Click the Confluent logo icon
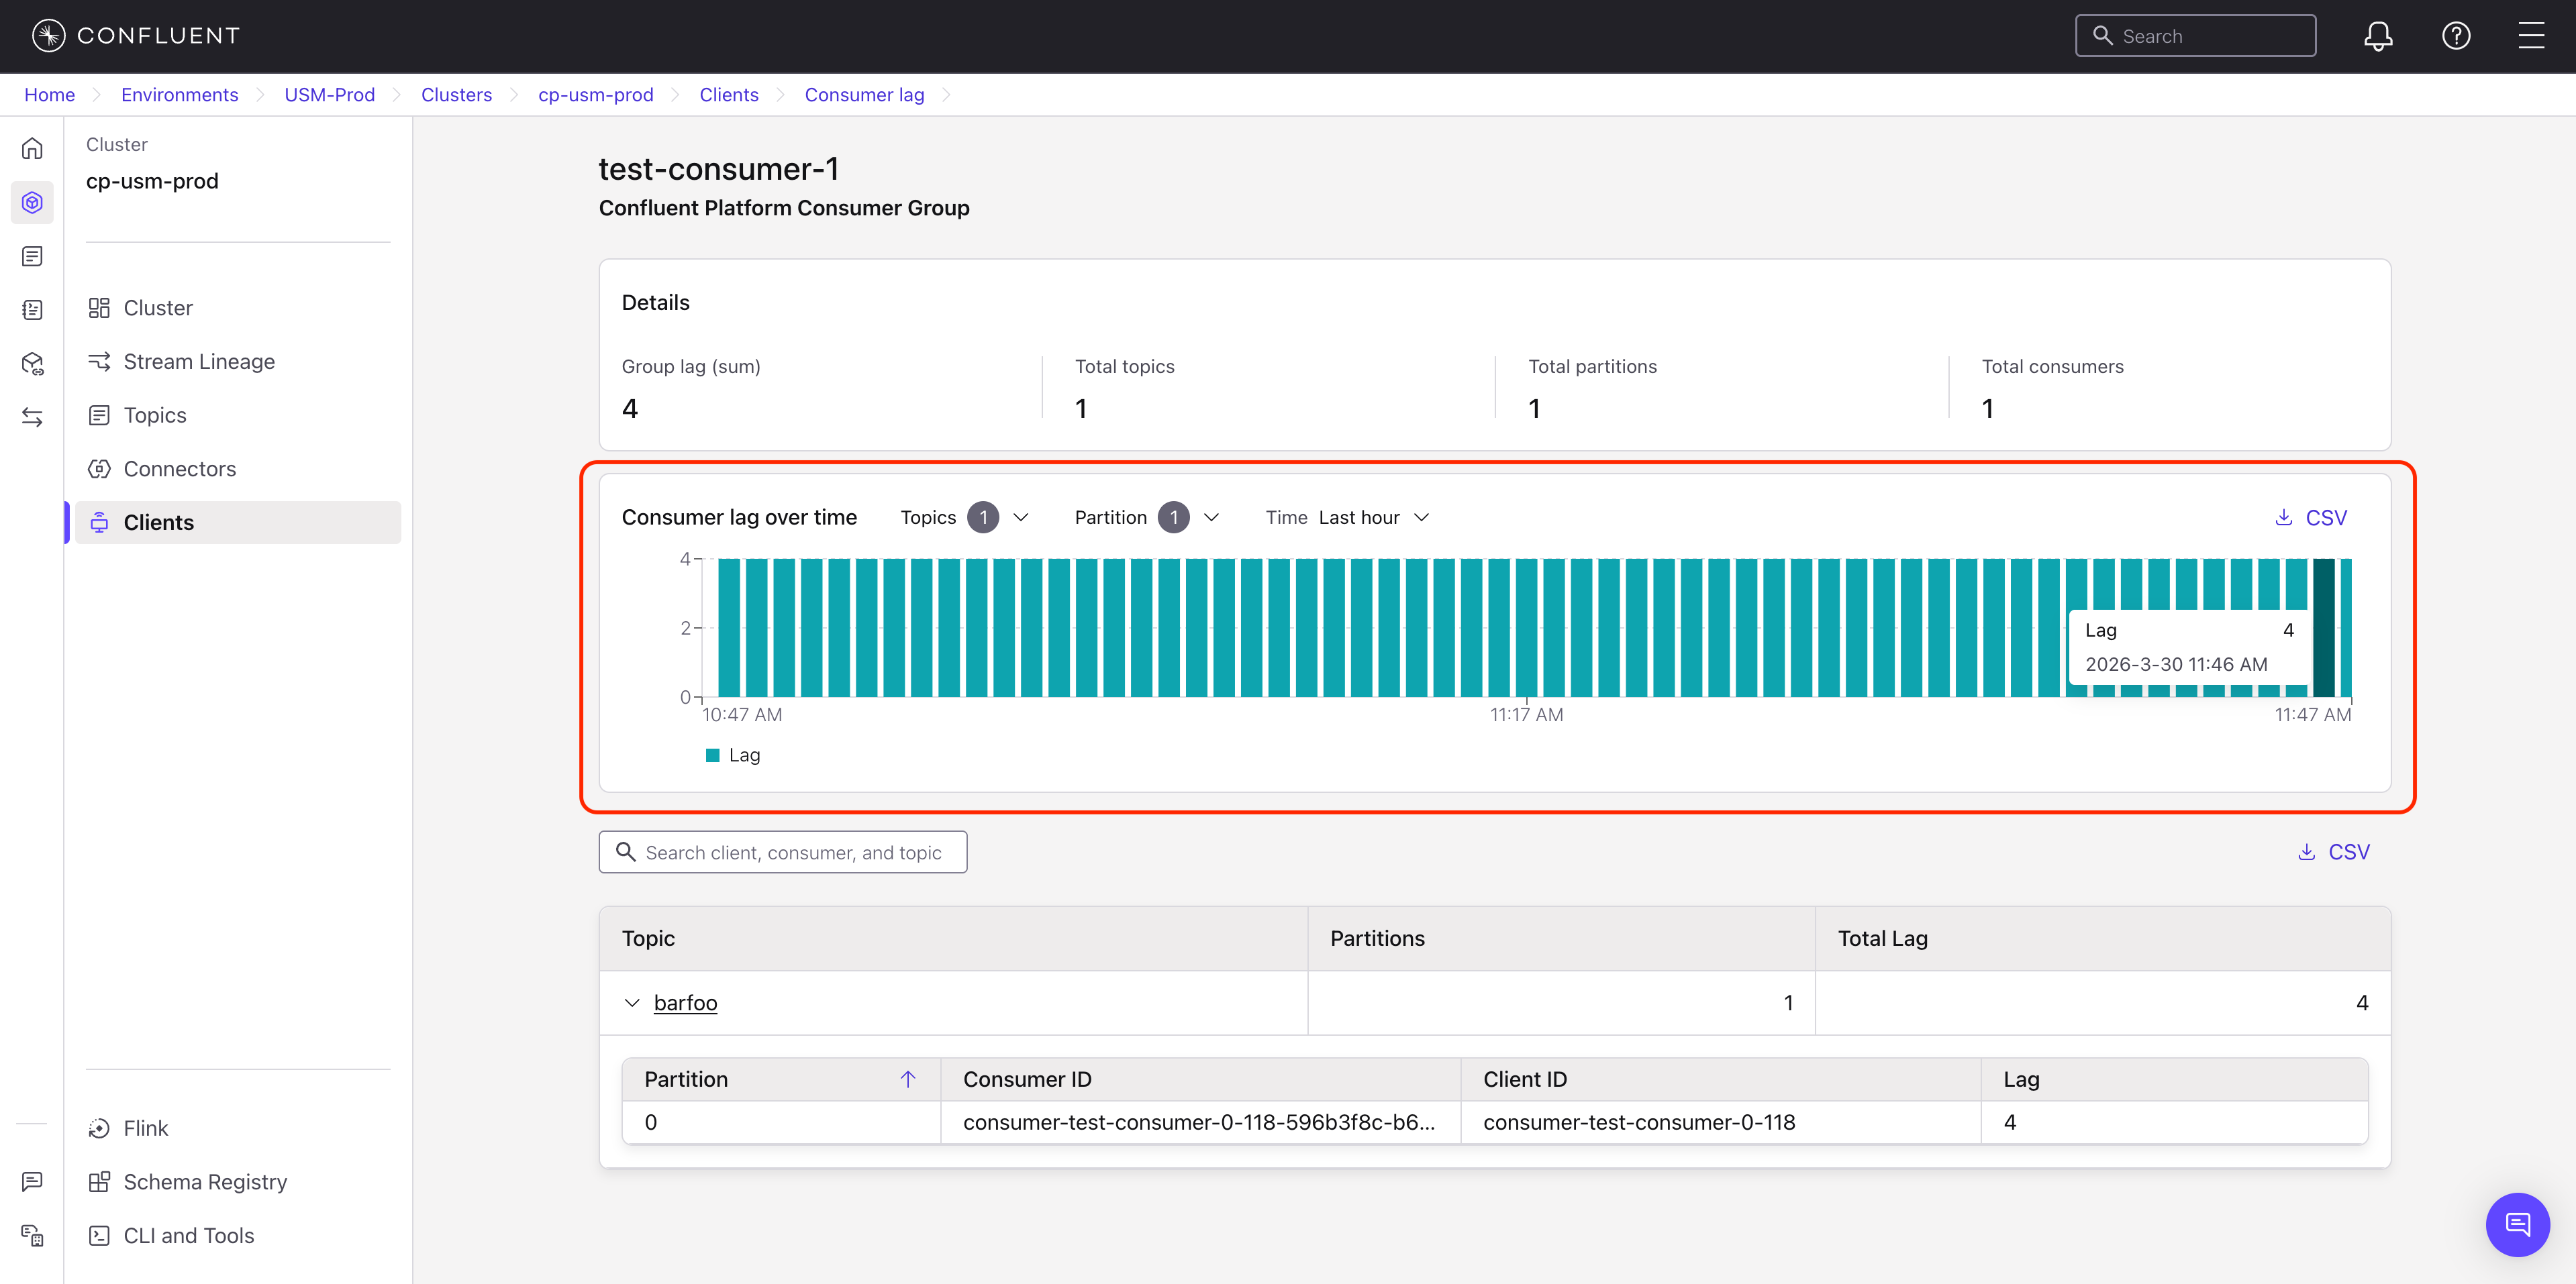The width and height of the screenshot is (2576, 1284). [x=48, y=36]
